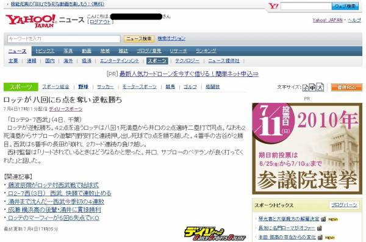The width and height of the screenshot is (366, 242).
Task: Click the Yahoo! JAPAN logo
Action: (x=31, y=21)
